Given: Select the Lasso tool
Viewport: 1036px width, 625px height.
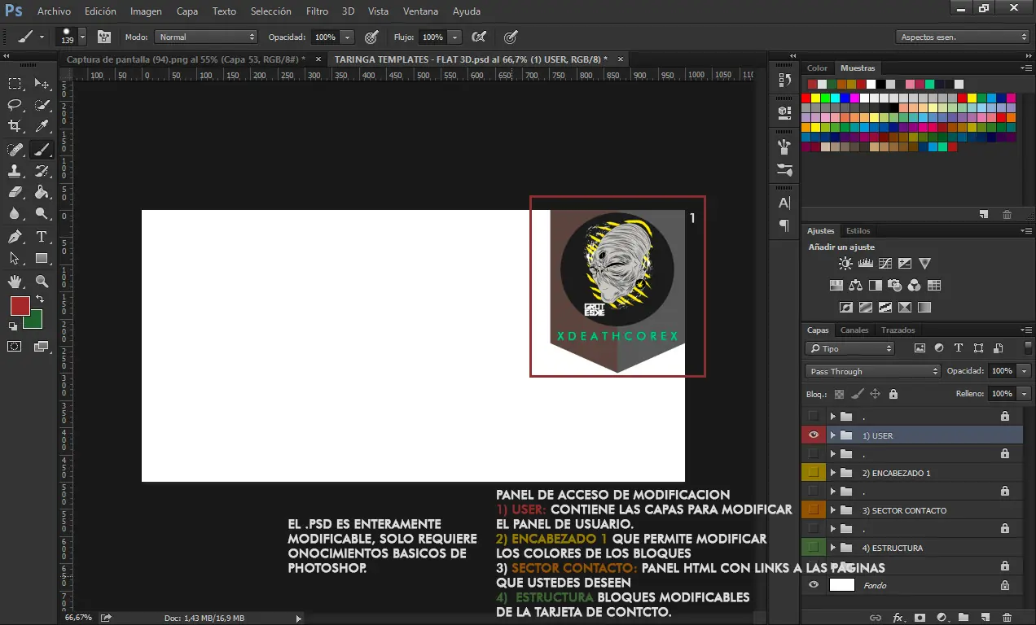Looking at the screenshot, I should coord(15,105).
